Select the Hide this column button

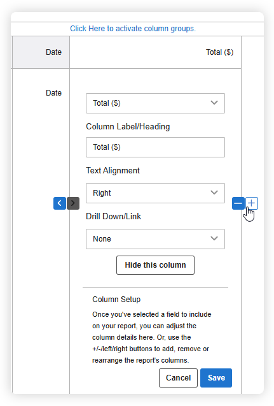coord(155,265)
